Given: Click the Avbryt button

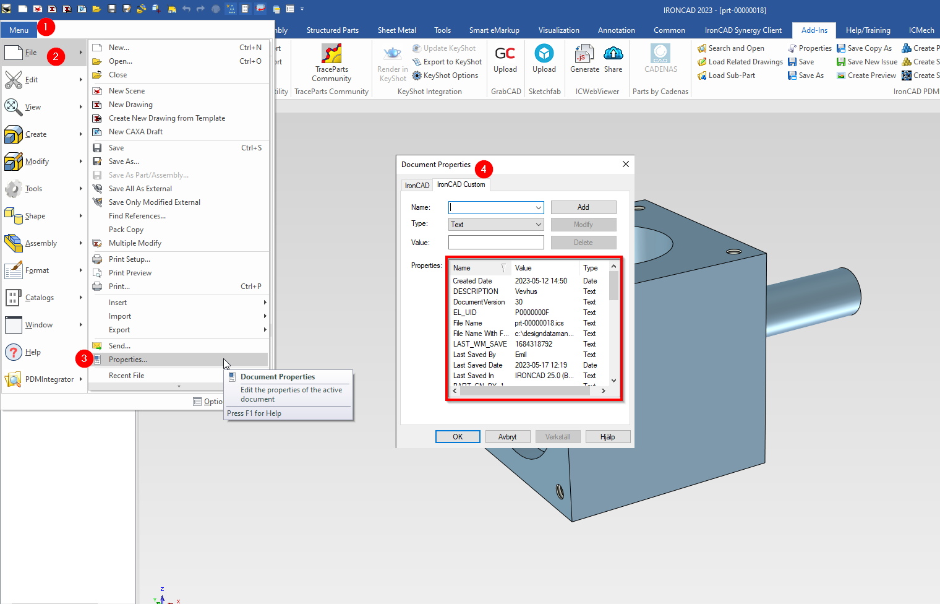Looking at the screenshot, I should [507, 437].
